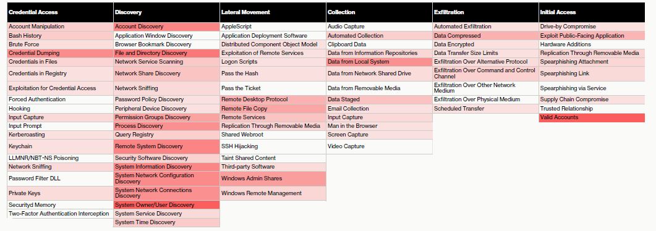The image size is (656, 231).
Task: Select the Credential Dumping technique cell
Action: pyautogui.click(x=60, y=53)
